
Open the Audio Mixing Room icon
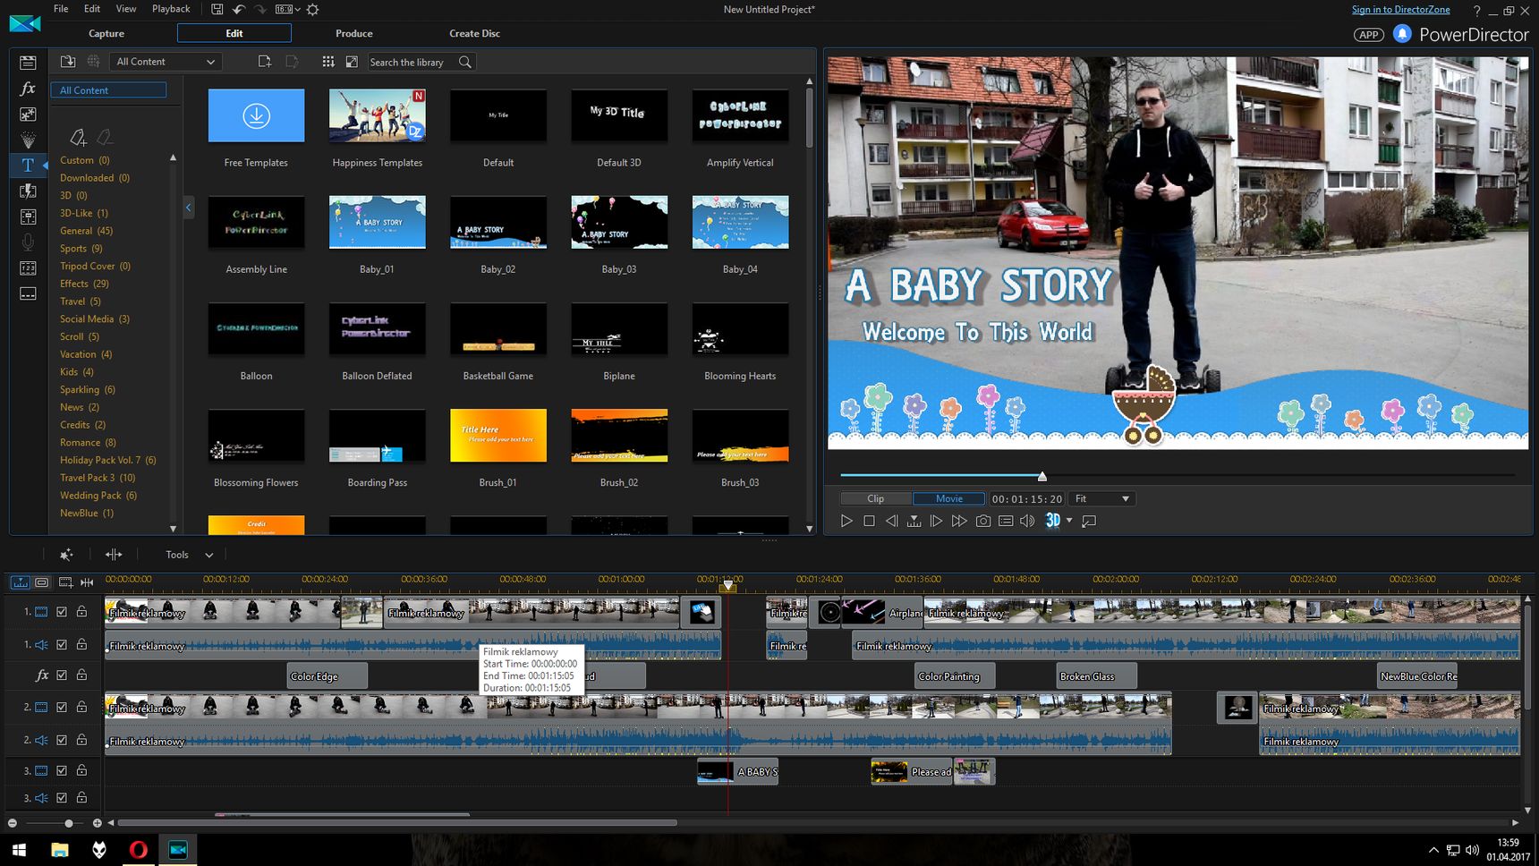28,216
